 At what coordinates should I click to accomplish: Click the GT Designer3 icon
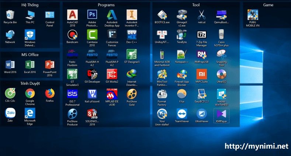pyautogui.click(x=132, y=55)
